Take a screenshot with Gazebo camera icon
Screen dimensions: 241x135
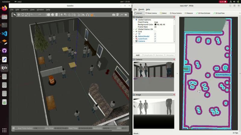(114, 15)
